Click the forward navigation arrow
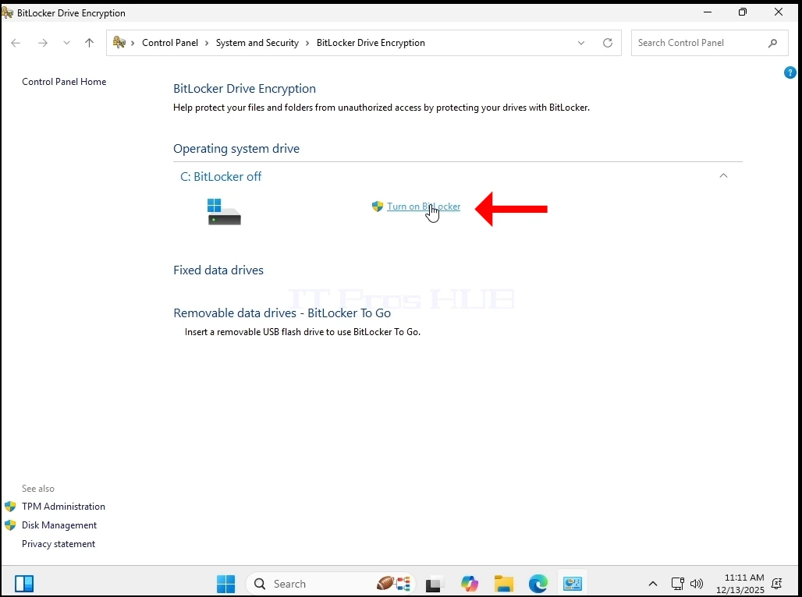This screenshot has width=802, height=597. click(x=43, y=43)
